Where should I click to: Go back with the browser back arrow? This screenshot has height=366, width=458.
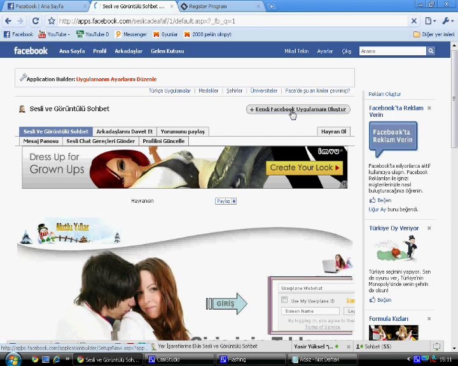8,21
